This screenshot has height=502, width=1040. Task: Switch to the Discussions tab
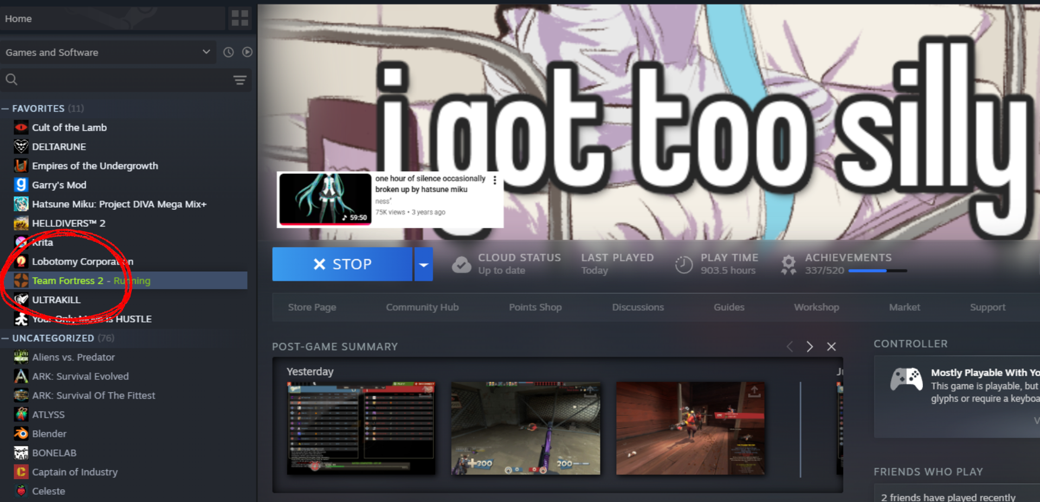[638, 307]
